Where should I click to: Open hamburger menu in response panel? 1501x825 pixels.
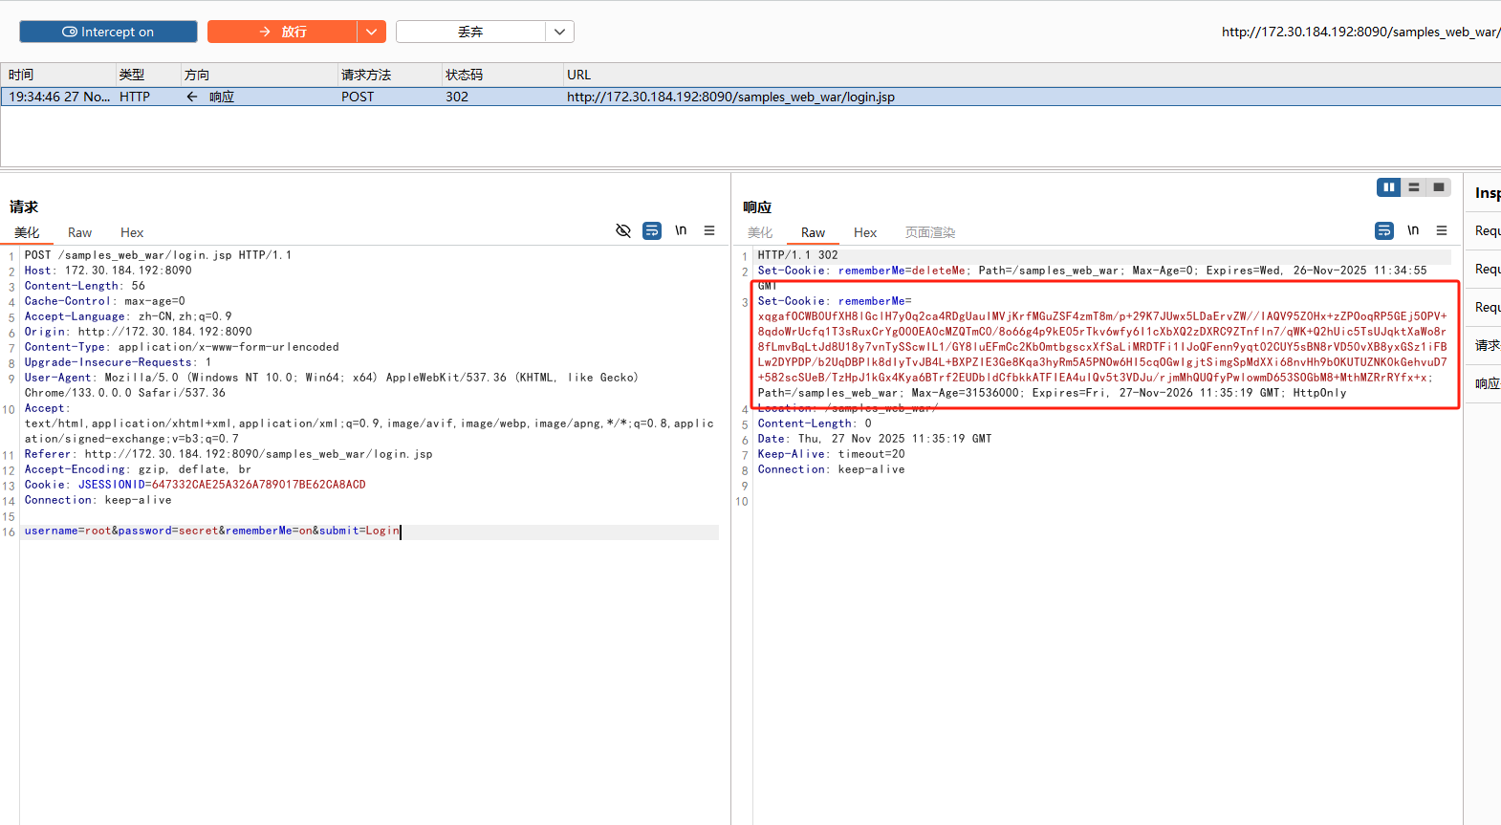click(1442, 230)
